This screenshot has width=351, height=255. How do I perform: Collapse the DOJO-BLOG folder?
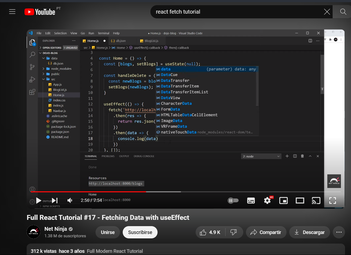(x=50, y=53)
